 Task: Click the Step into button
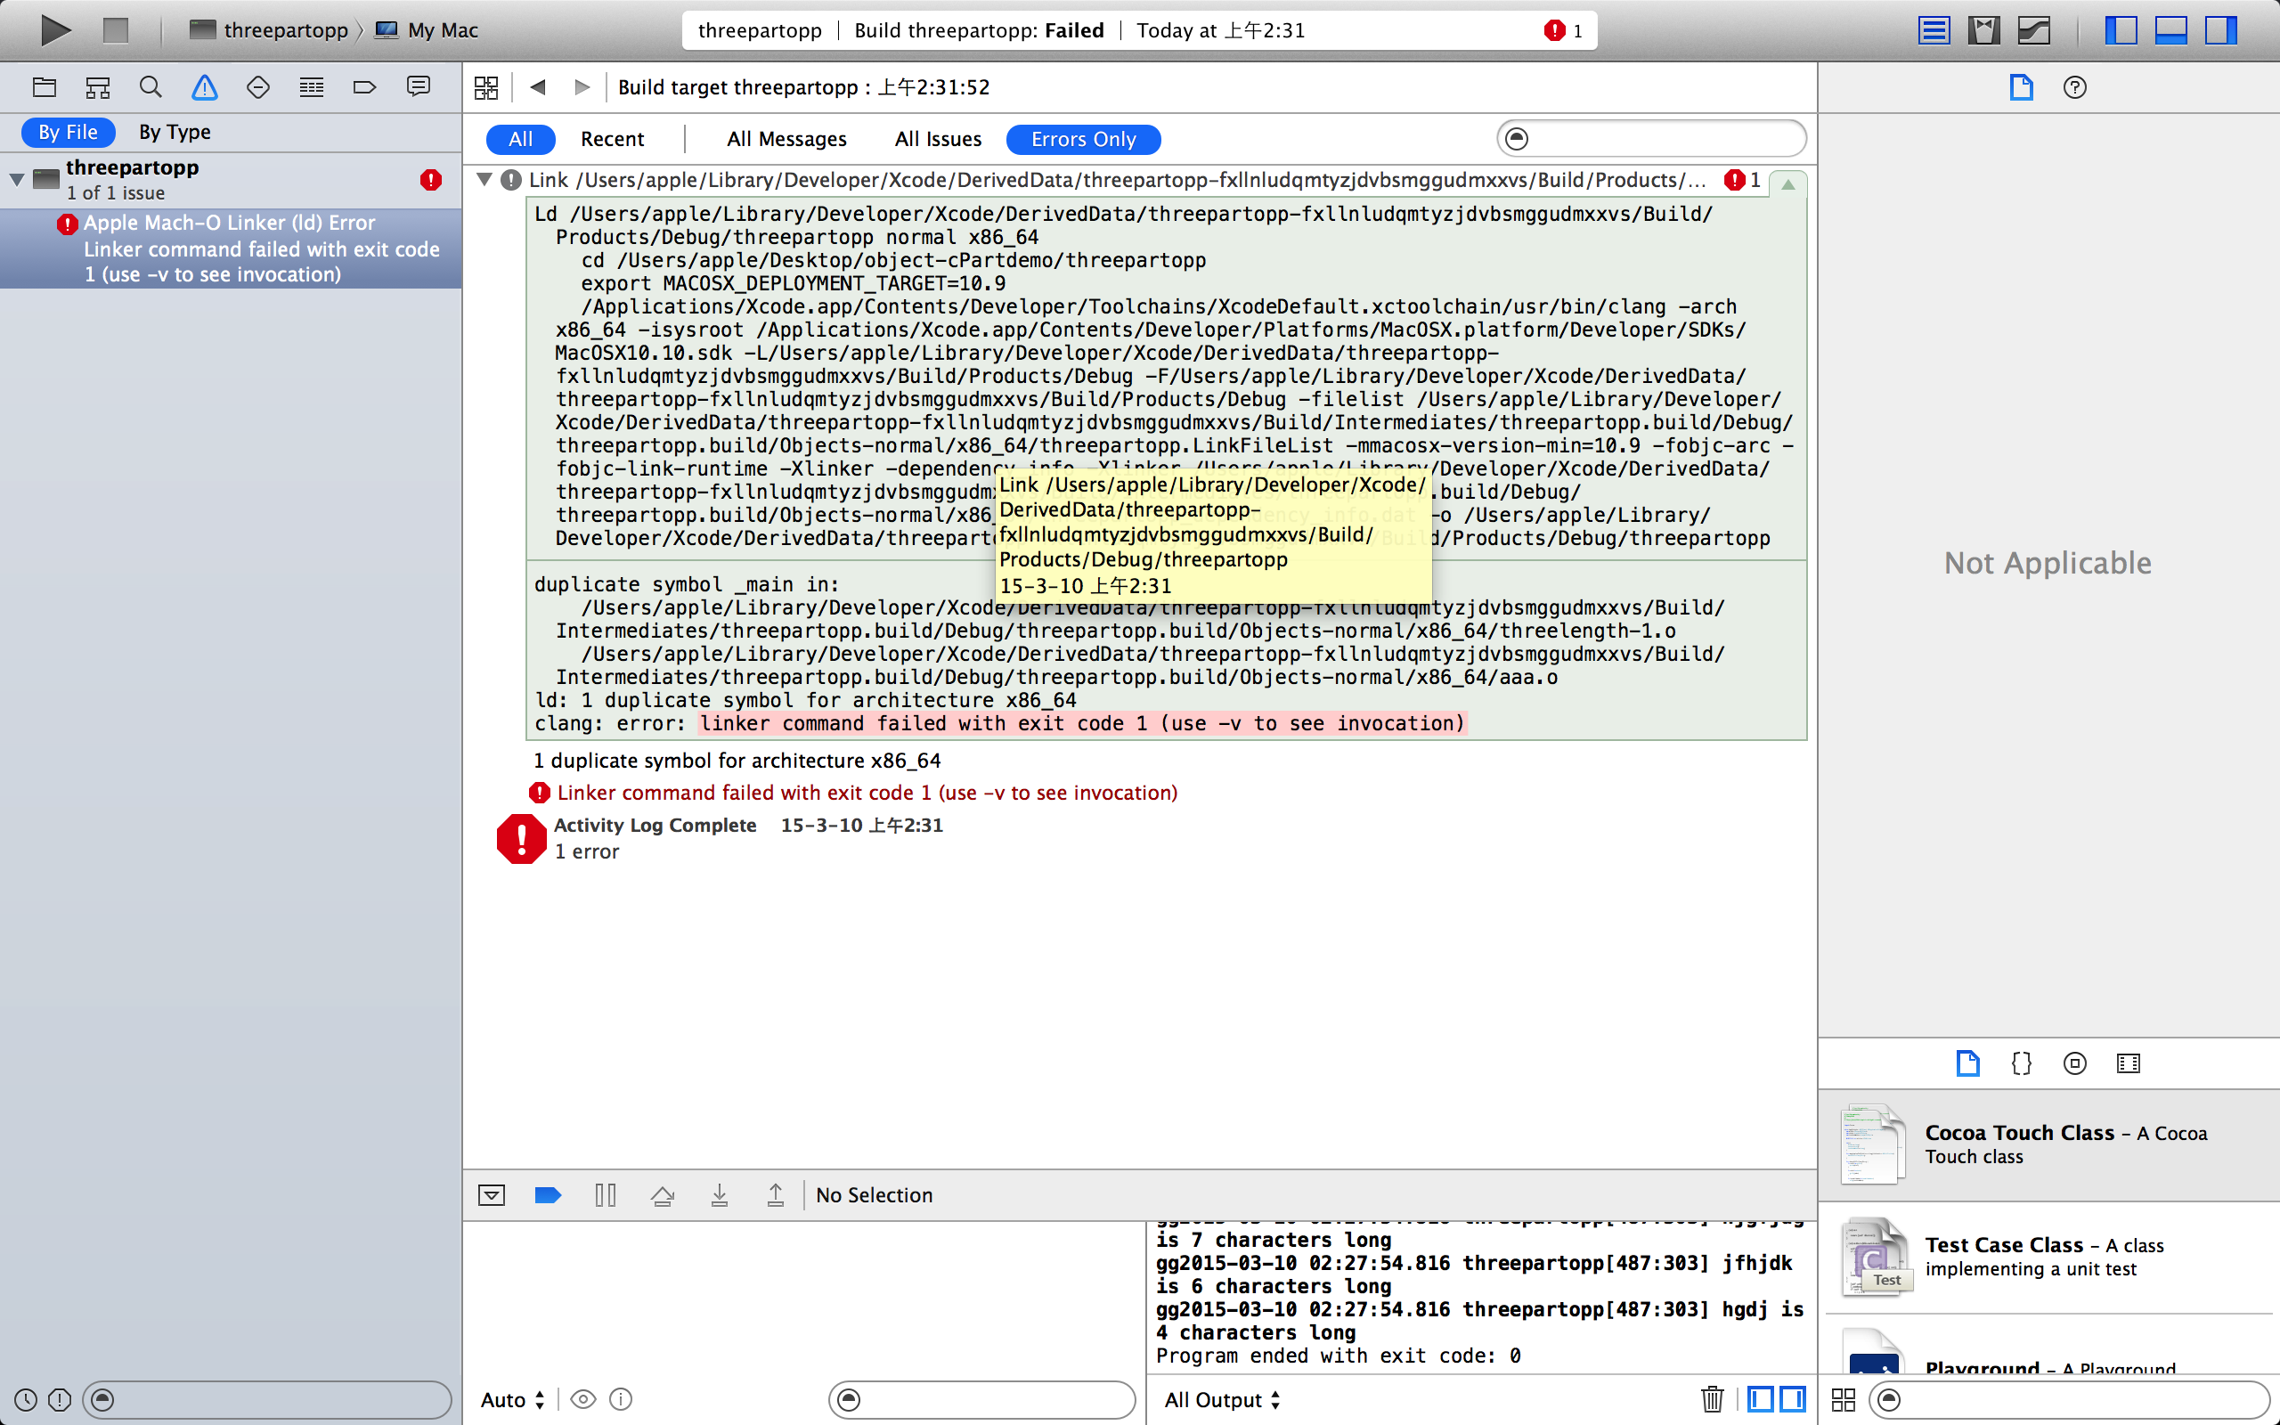(x=719, y=1195)
